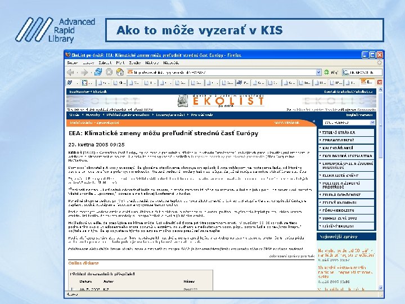Click the Nejnovější zprávy panel header
405x304 pixels.
[x=346, y=236]
